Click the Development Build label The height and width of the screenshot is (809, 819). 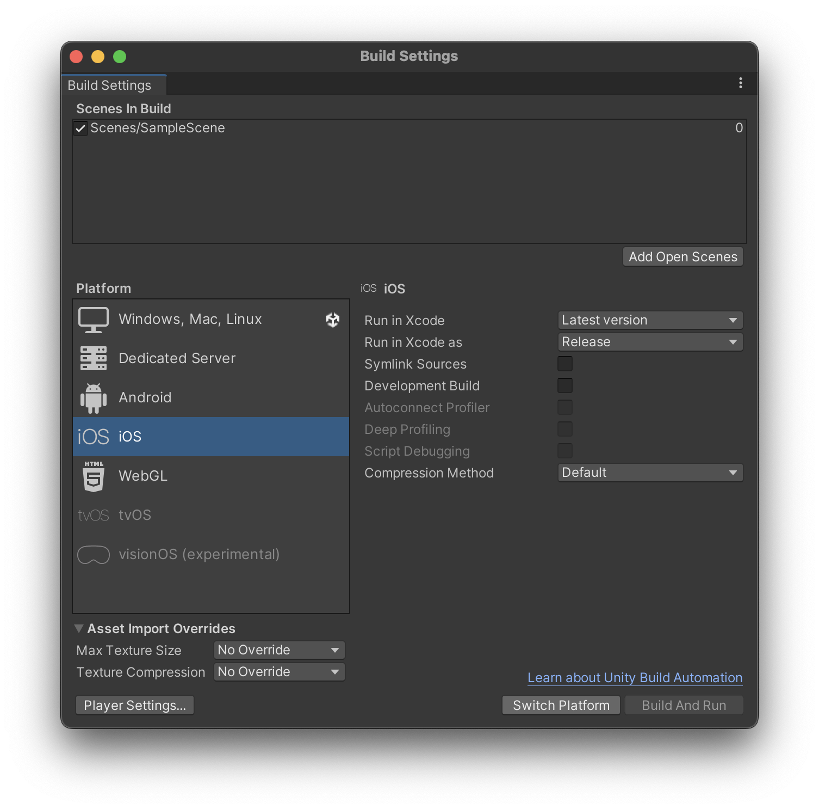point(422,386)
